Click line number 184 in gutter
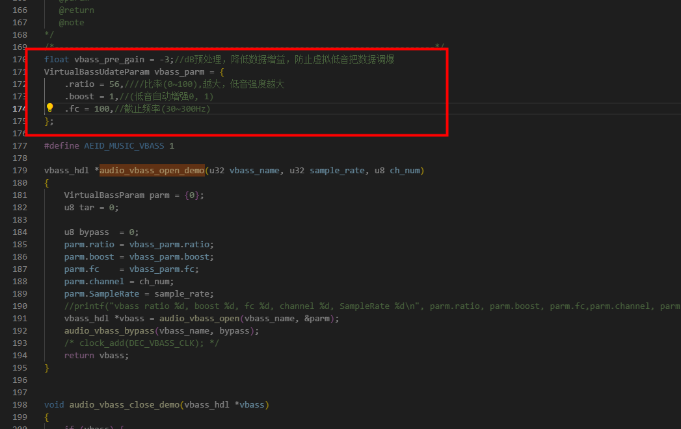The width and height of the screenshot is (681, 429). point(20,232)
